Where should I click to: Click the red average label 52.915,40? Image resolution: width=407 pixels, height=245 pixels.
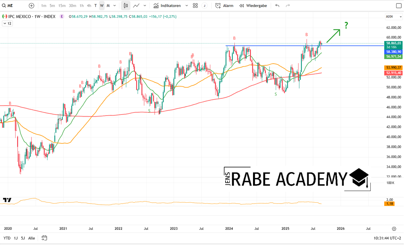[x=393, y=73]
